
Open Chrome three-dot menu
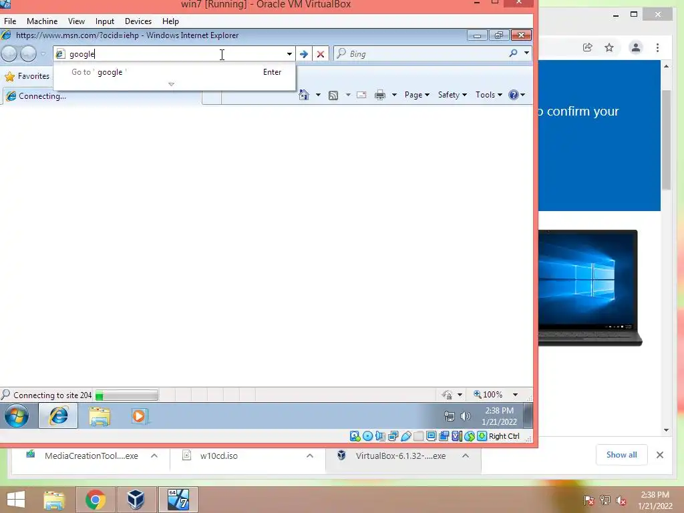(x=657, y=47)
